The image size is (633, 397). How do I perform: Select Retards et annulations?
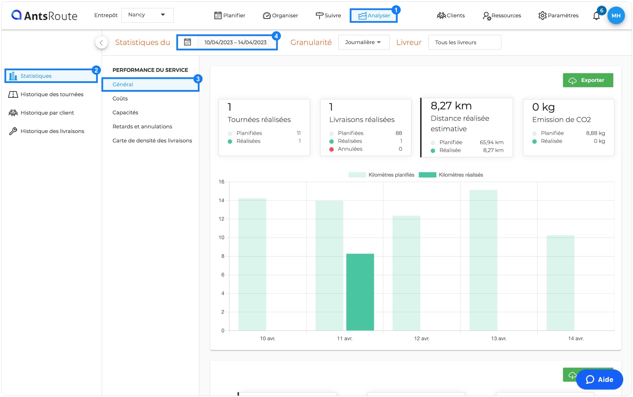click(142, 126)
